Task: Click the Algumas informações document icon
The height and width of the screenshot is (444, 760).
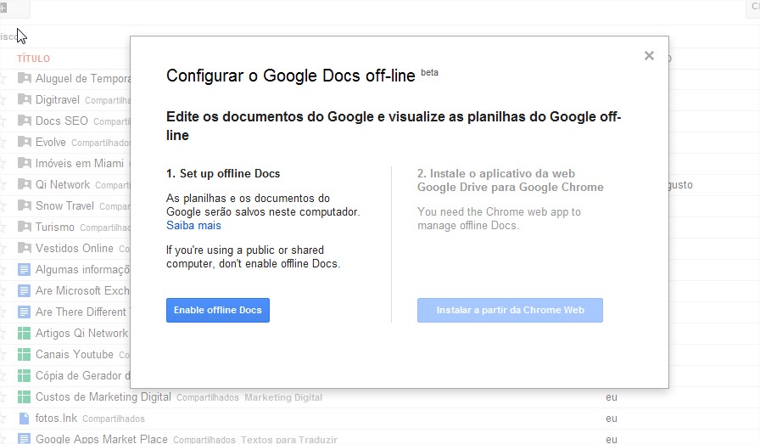Action: 24,269
